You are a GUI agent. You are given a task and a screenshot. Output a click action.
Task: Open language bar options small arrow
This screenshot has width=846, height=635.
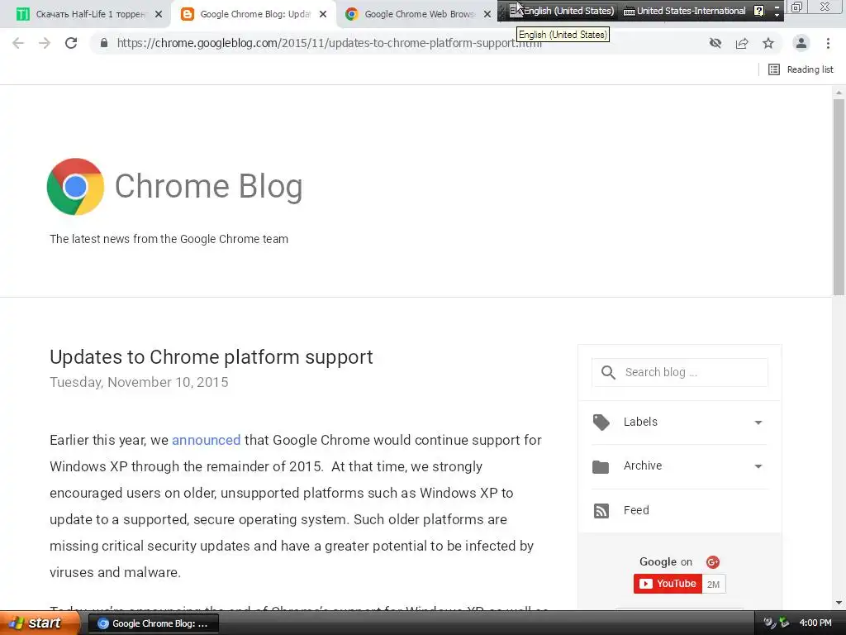777,15
